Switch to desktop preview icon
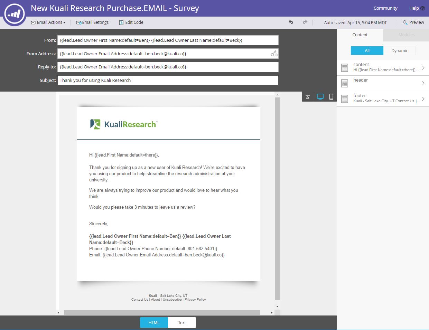429x330 pixels. point(320,97)
